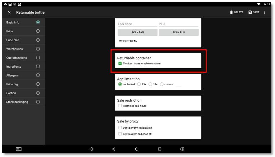Click the Sale by proxy heading
Viewport: 275px width, 157px height.
click(128, 121)
